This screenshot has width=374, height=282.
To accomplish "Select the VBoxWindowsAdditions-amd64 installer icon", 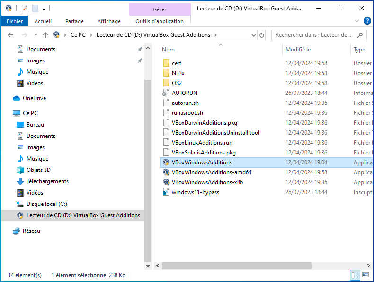I will pos(166,172).
